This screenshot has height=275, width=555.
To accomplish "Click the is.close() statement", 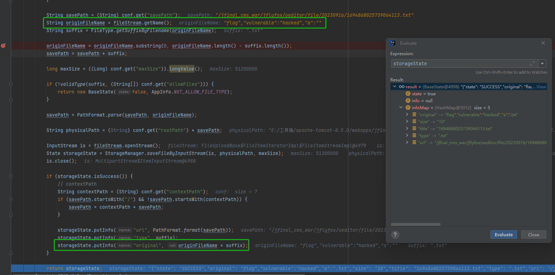I will [61, 161].
